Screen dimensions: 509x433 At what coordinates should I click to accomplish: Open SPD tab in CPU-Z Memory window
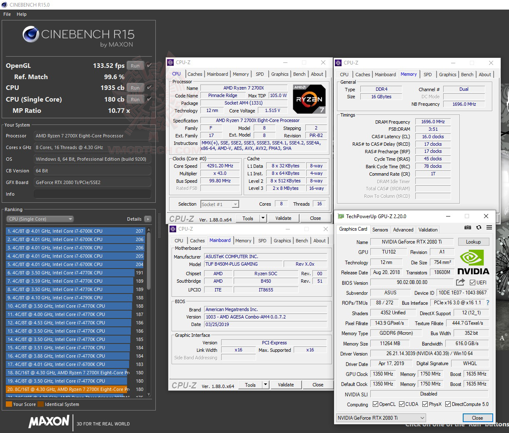tap(428, 75)
